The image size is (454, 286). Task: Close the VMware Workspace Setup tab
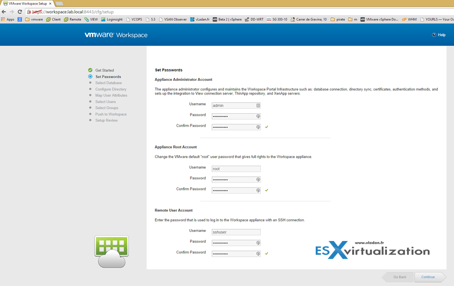point(50,4)
